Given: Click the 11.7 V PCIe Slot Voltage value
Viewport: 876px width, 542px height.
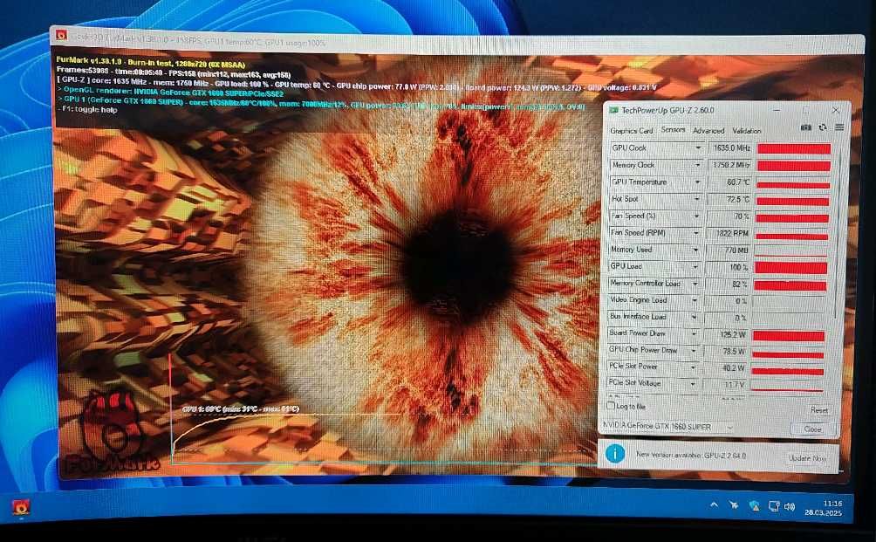Looking at the screenshot, I should tap(724, 385).
